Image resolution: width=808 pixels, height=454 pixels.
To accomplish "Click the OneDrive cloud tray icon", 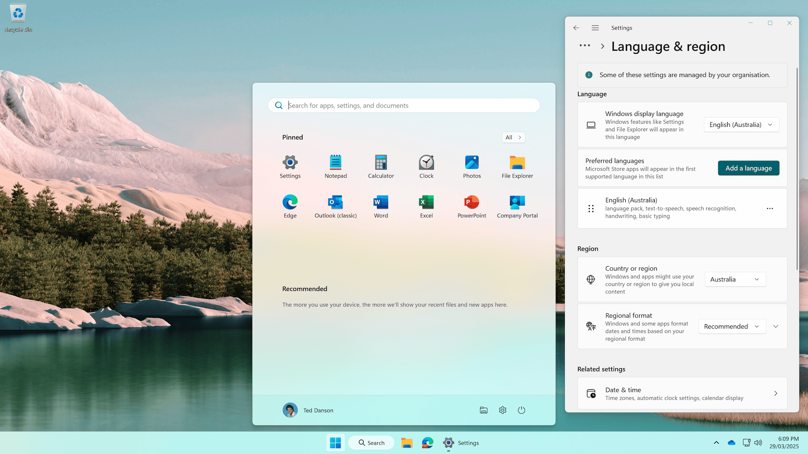I will pyautogui.click(x=731, y=443).
